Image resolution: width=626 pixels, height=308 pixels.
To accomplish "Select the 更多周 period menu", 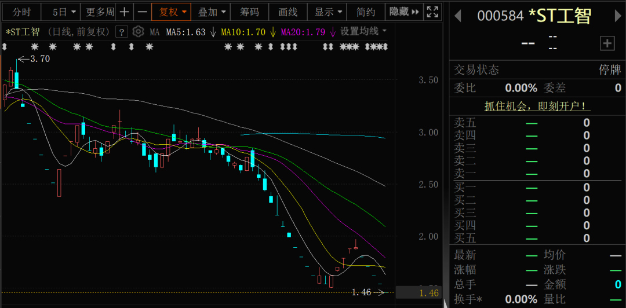I will (x=100, y=12).
